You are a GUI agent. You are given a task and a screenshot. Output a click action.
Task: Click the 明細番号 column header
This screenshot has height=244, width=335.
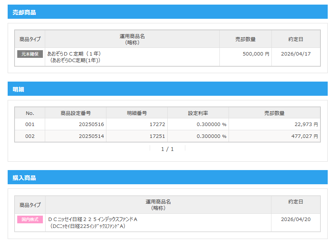click(x=137, y=113)
